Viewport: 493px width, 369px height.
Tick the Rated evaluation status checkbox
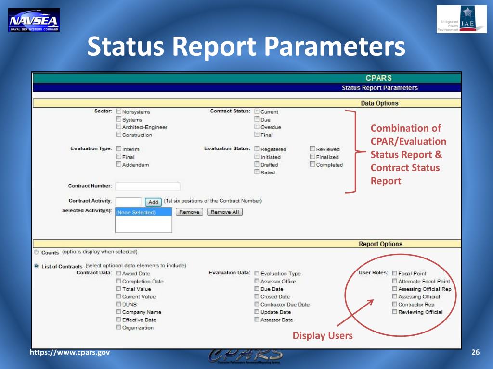pyautogui.click(x=257, y=172)
